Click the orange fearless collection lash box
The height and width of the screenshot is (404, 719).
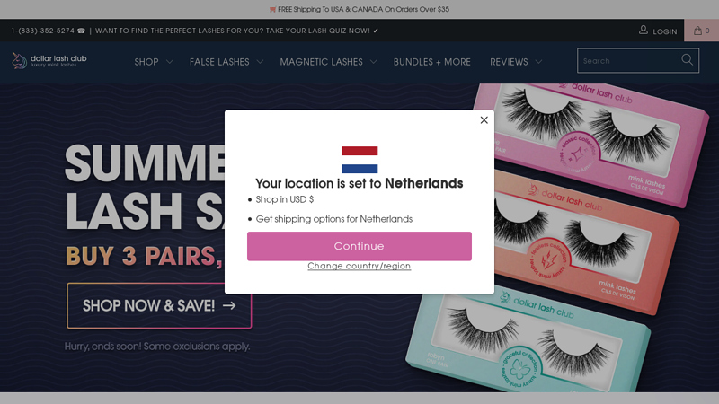point(587,242)
